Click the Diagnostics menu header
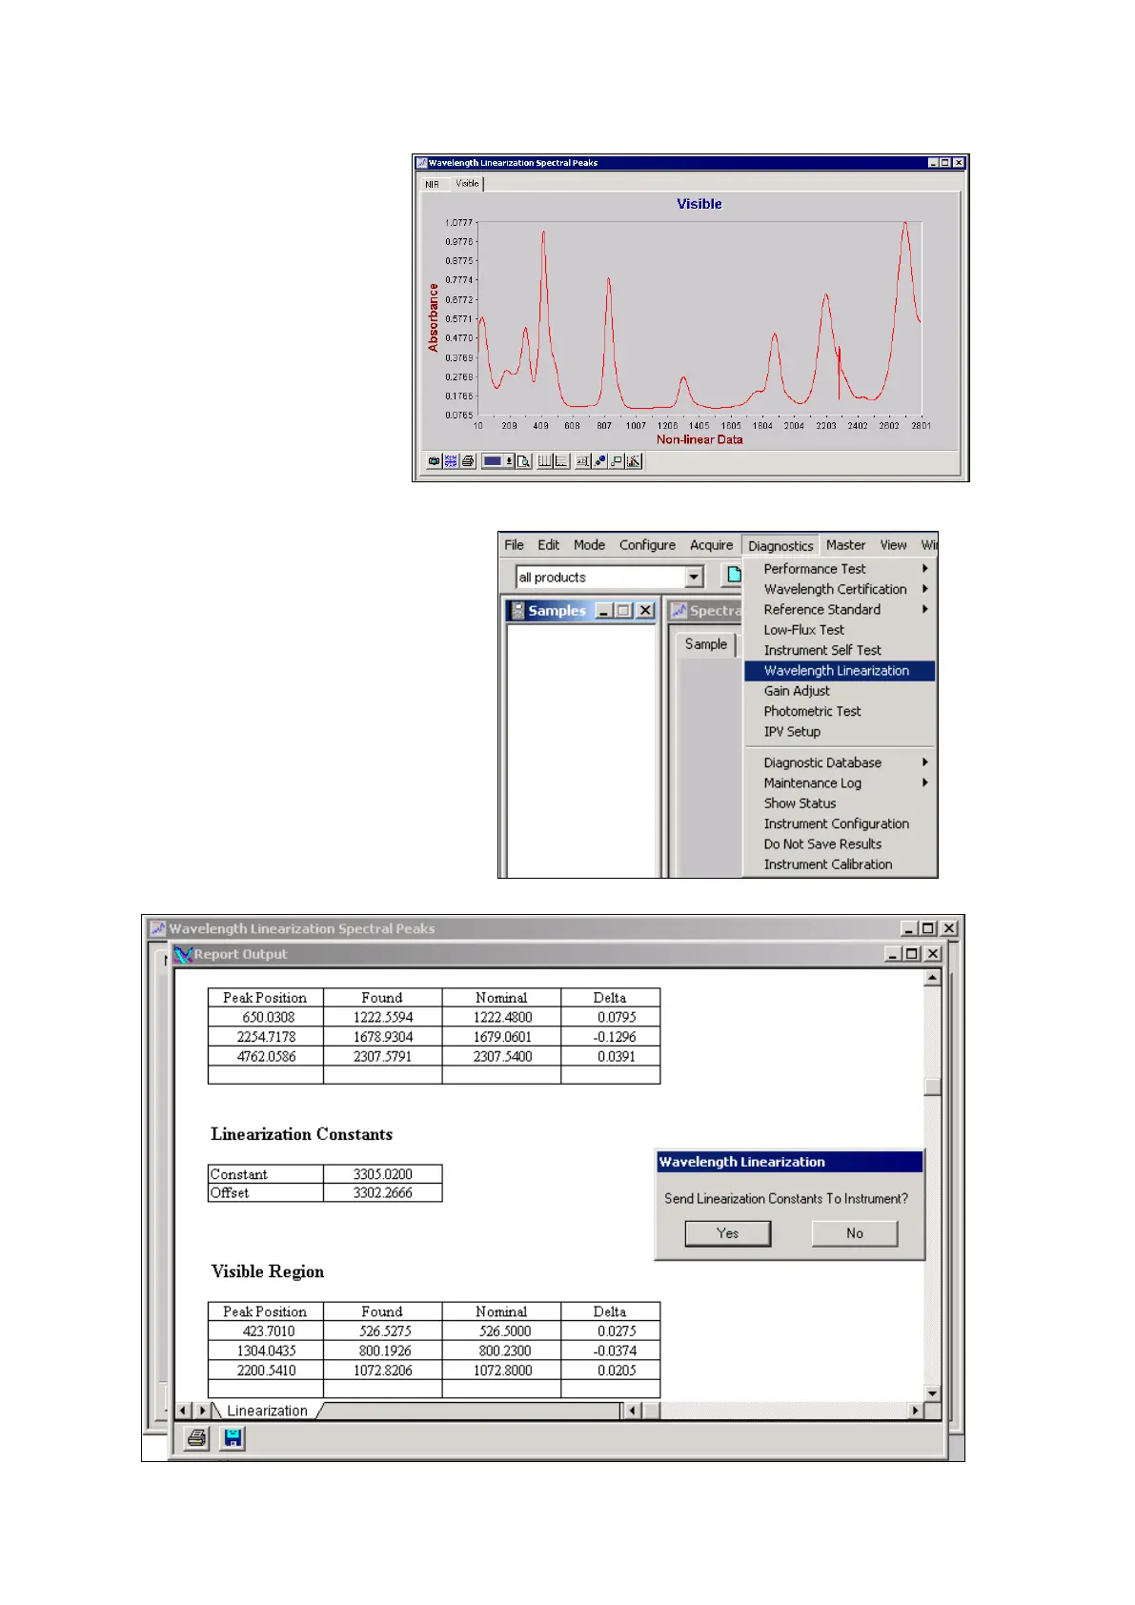The image size is (1135, 1605). [x=780, y=546]
